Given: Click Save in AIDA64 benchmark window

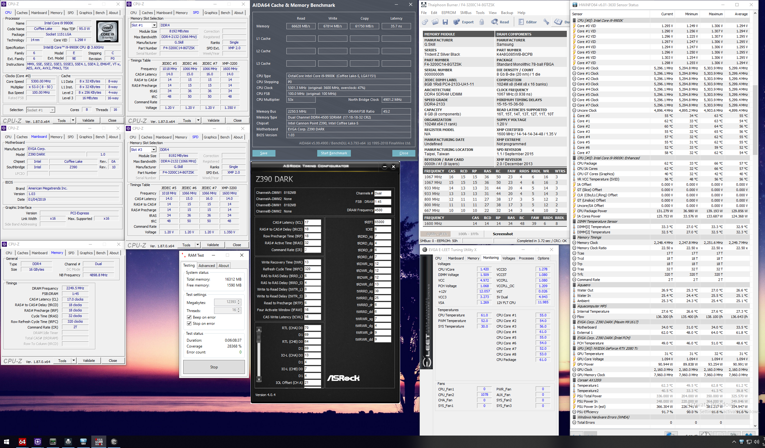Looking at the screenshot, I should 264,153.
